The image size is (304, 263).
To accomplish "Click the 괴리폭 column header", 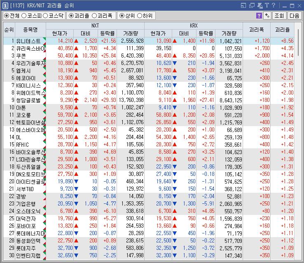I will click(x=257, y=30).
